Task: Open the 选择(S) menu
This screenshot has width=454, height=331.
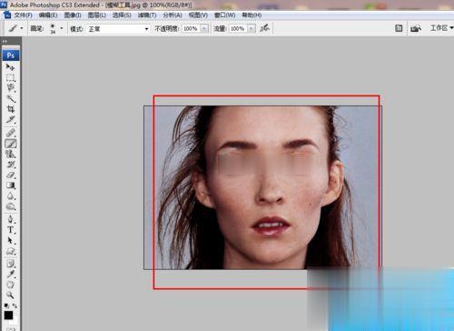Action: (122, 15)
